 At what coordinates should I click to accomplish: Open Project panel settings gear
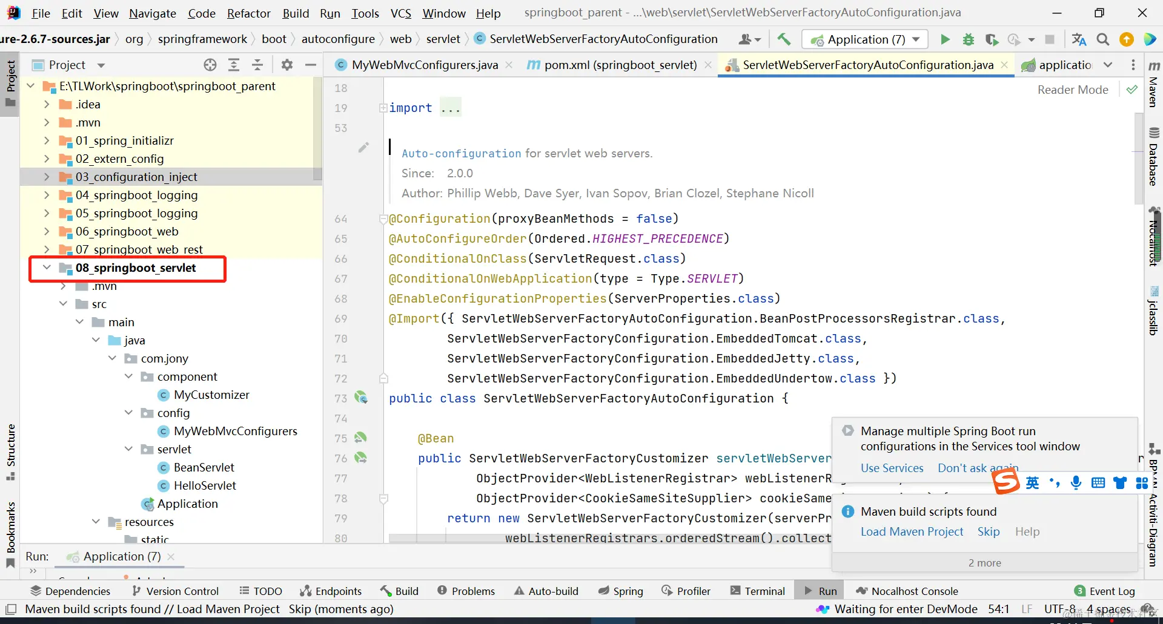pos(287,65)
